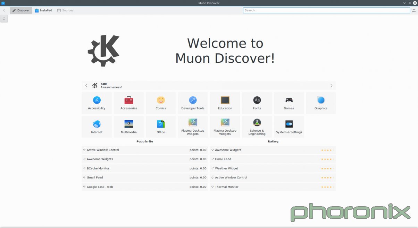Open the Fonts category

click(257, 103)
